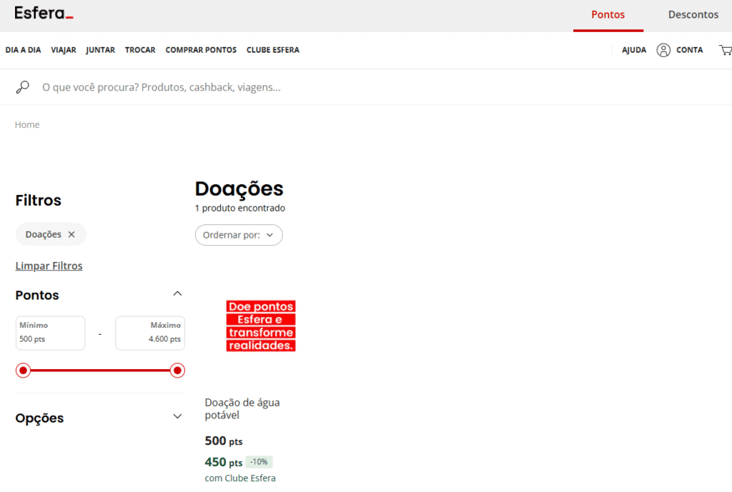Open the account profile icon
Image resolution: width=732 pixels, height=492 pixels.
coord(663,50)
